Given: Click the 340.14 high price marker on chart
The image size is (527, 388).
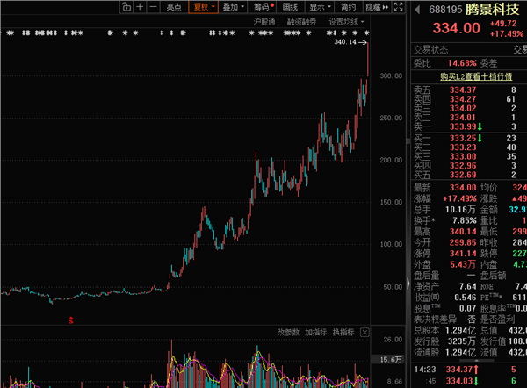Looking at the screenshot, I should point(346,41).
